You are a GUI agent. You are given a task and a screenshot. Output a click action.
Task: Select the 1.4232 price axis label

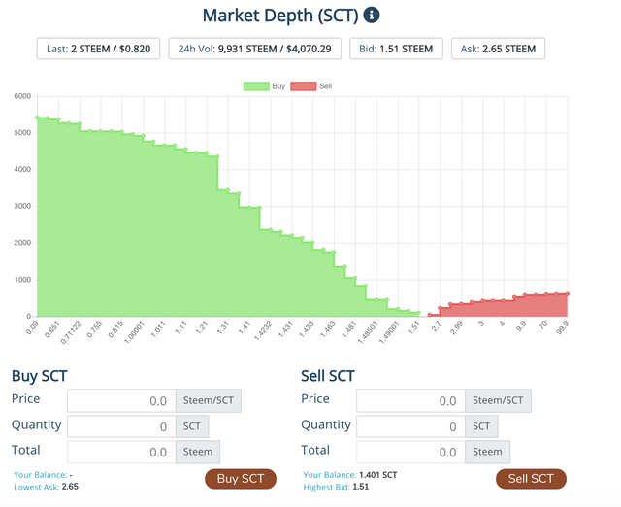click(x=263, y=330)
